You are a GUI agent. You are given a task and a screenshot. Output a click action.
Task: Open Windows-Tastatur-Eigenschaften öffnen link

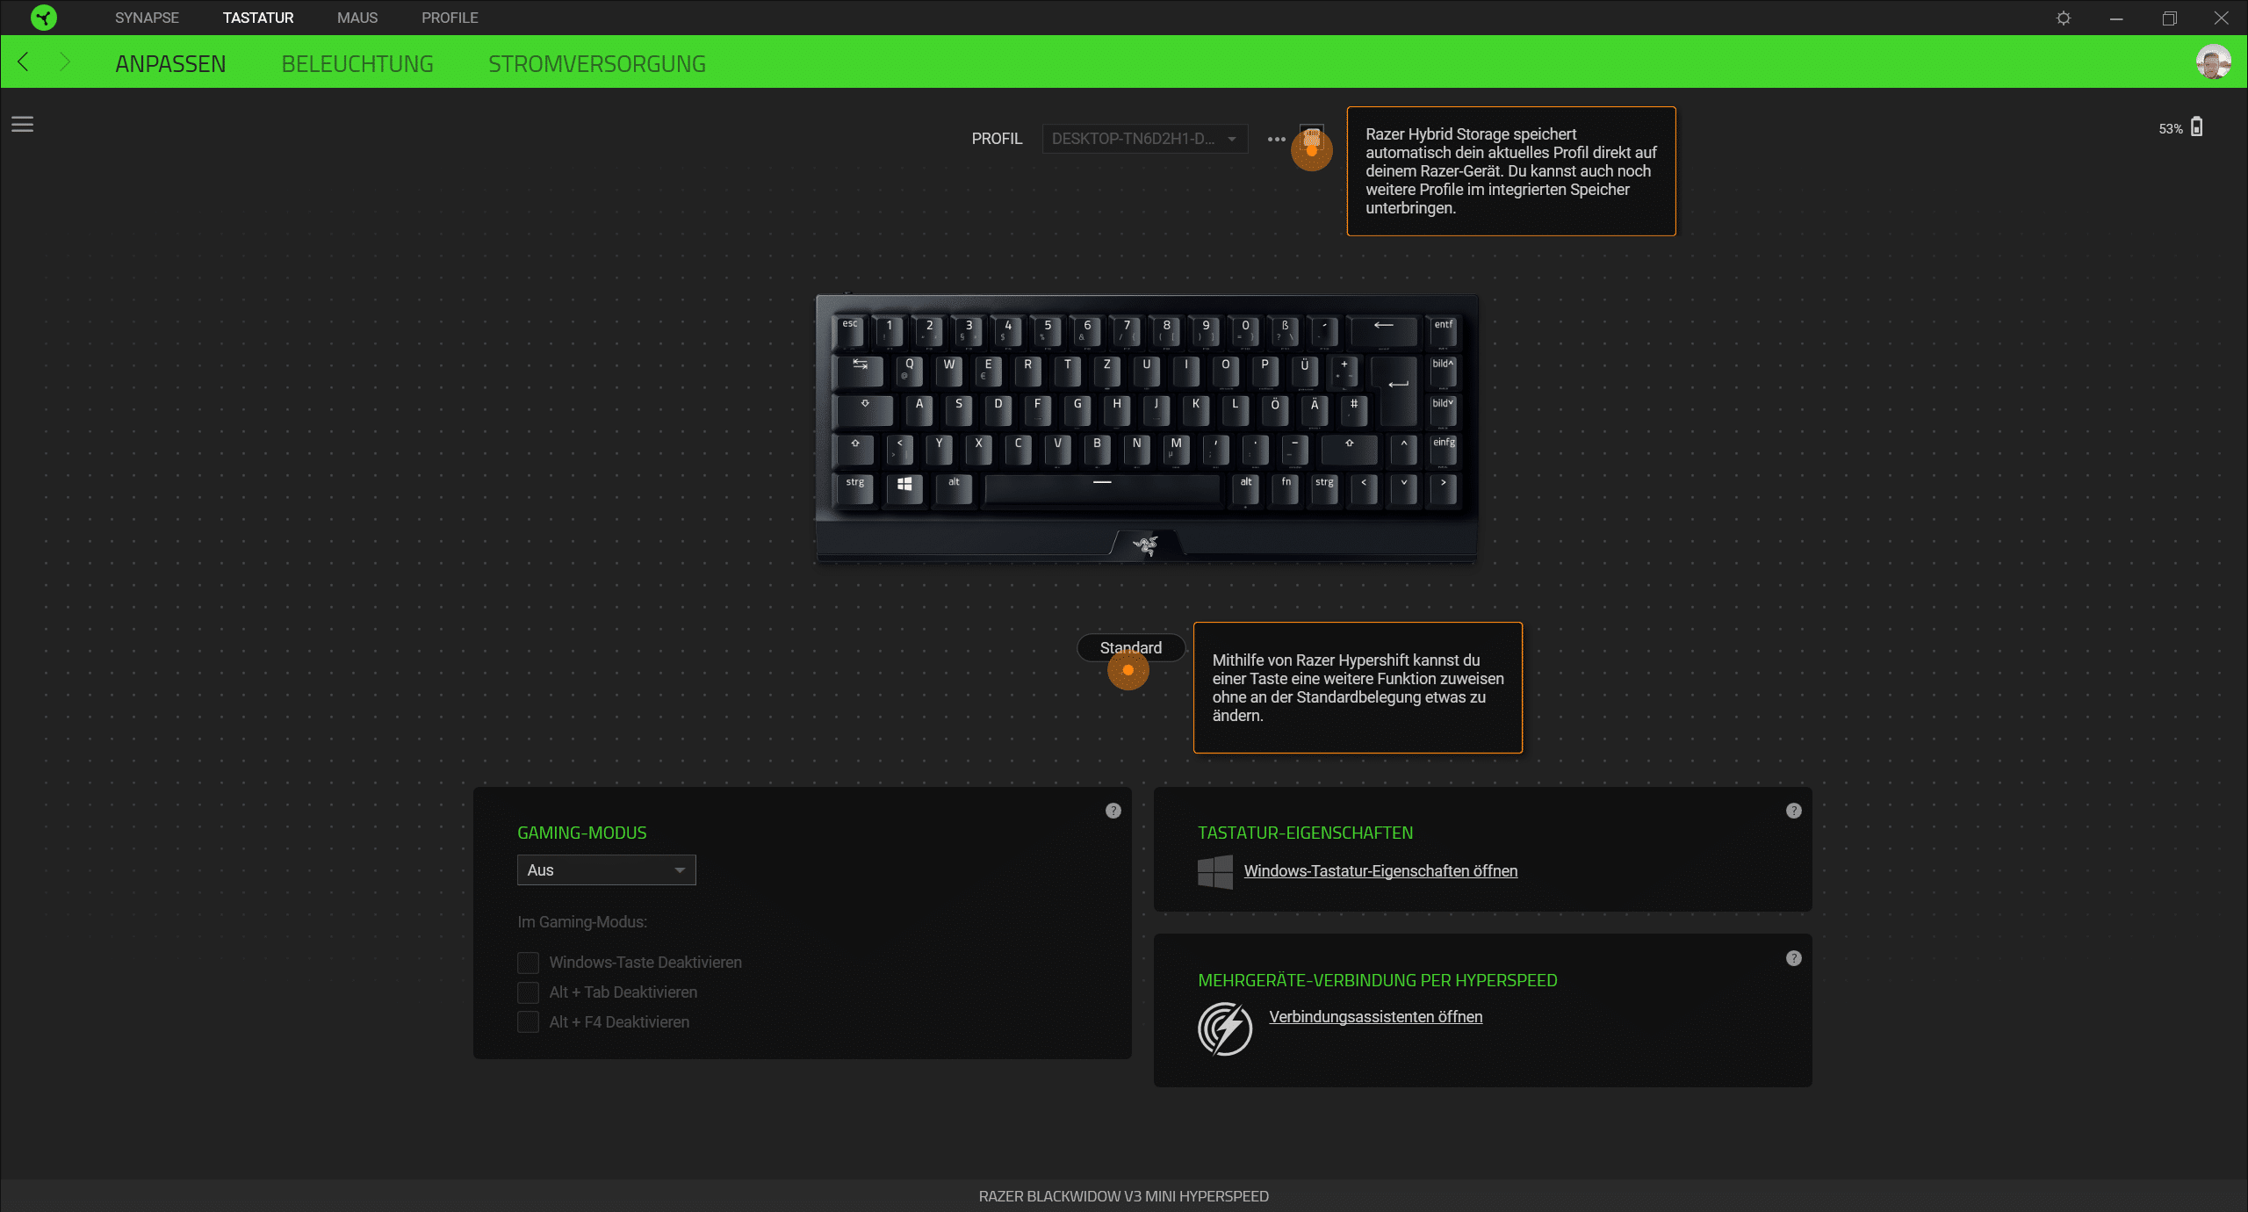(1380, 870)
